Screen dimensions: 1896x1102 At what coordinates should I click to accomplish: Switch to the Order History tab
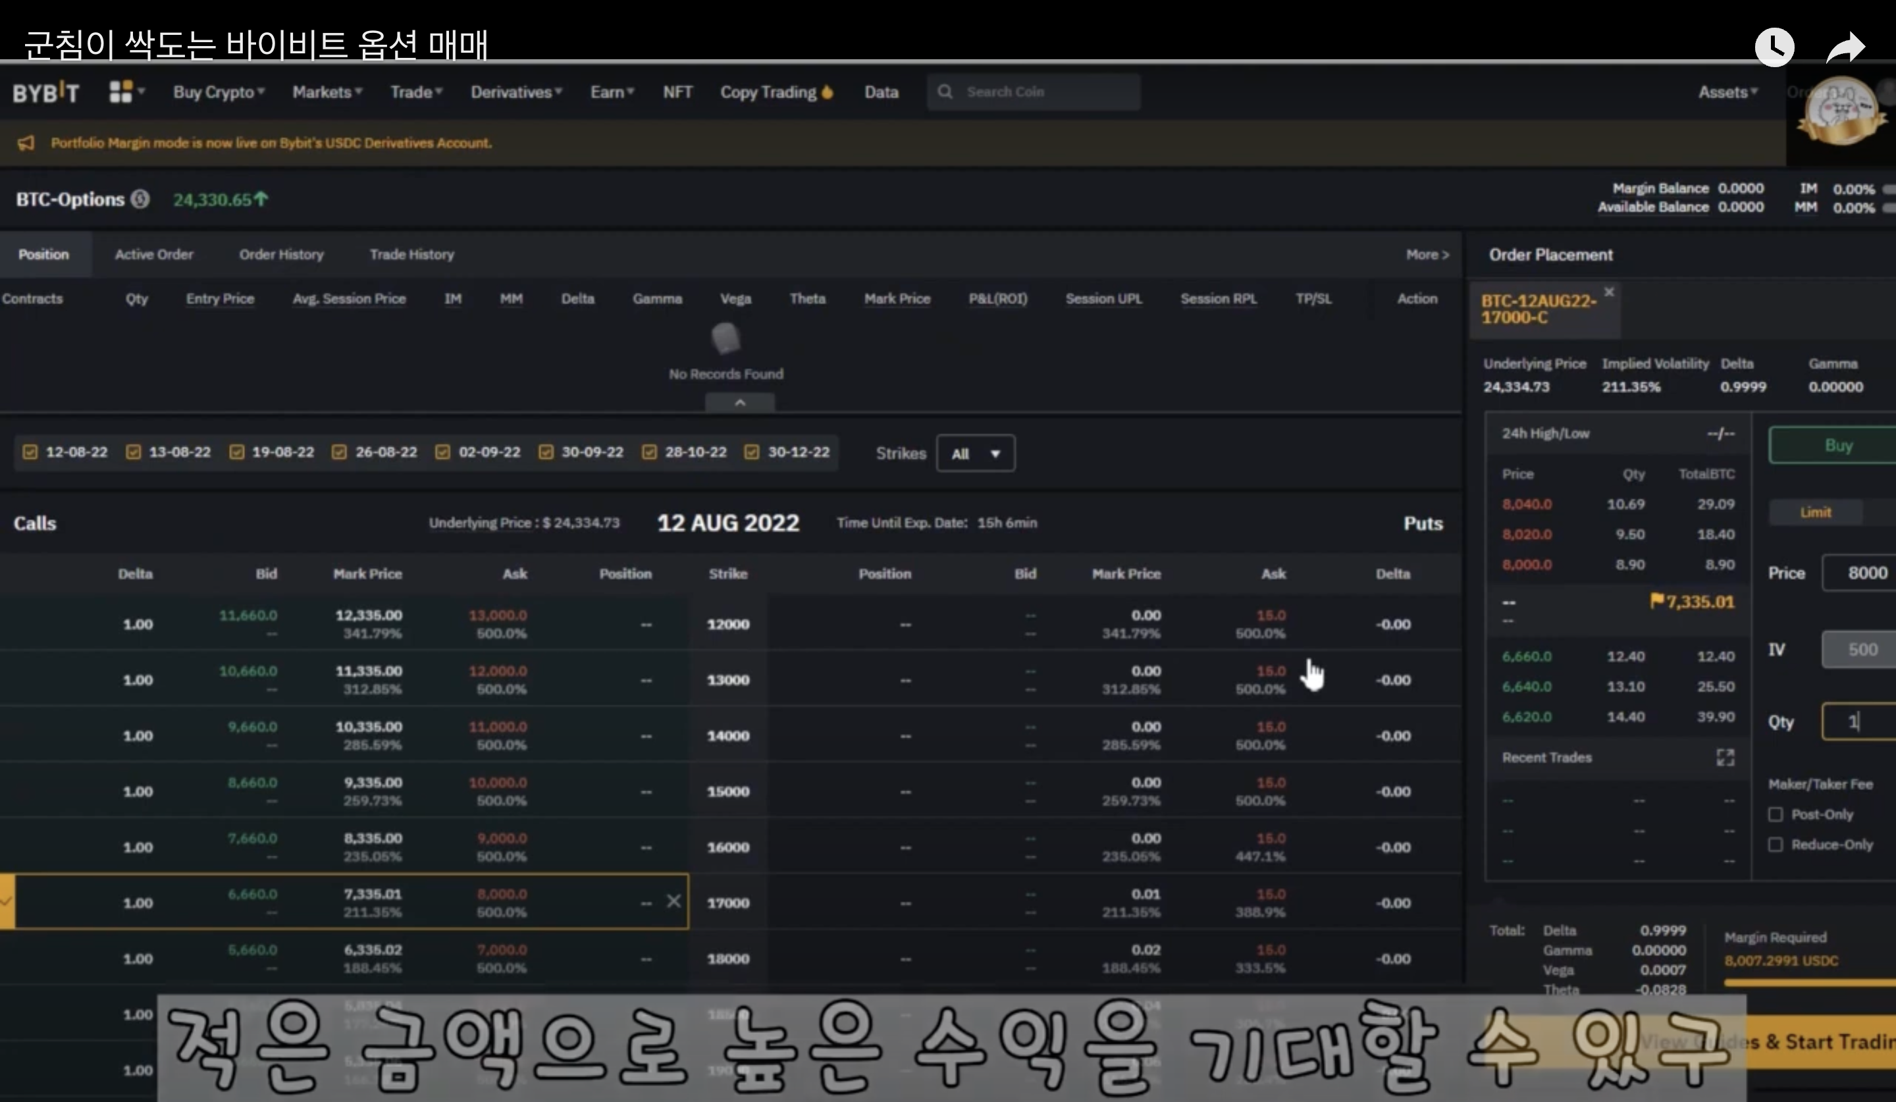[x=281, y=254]
